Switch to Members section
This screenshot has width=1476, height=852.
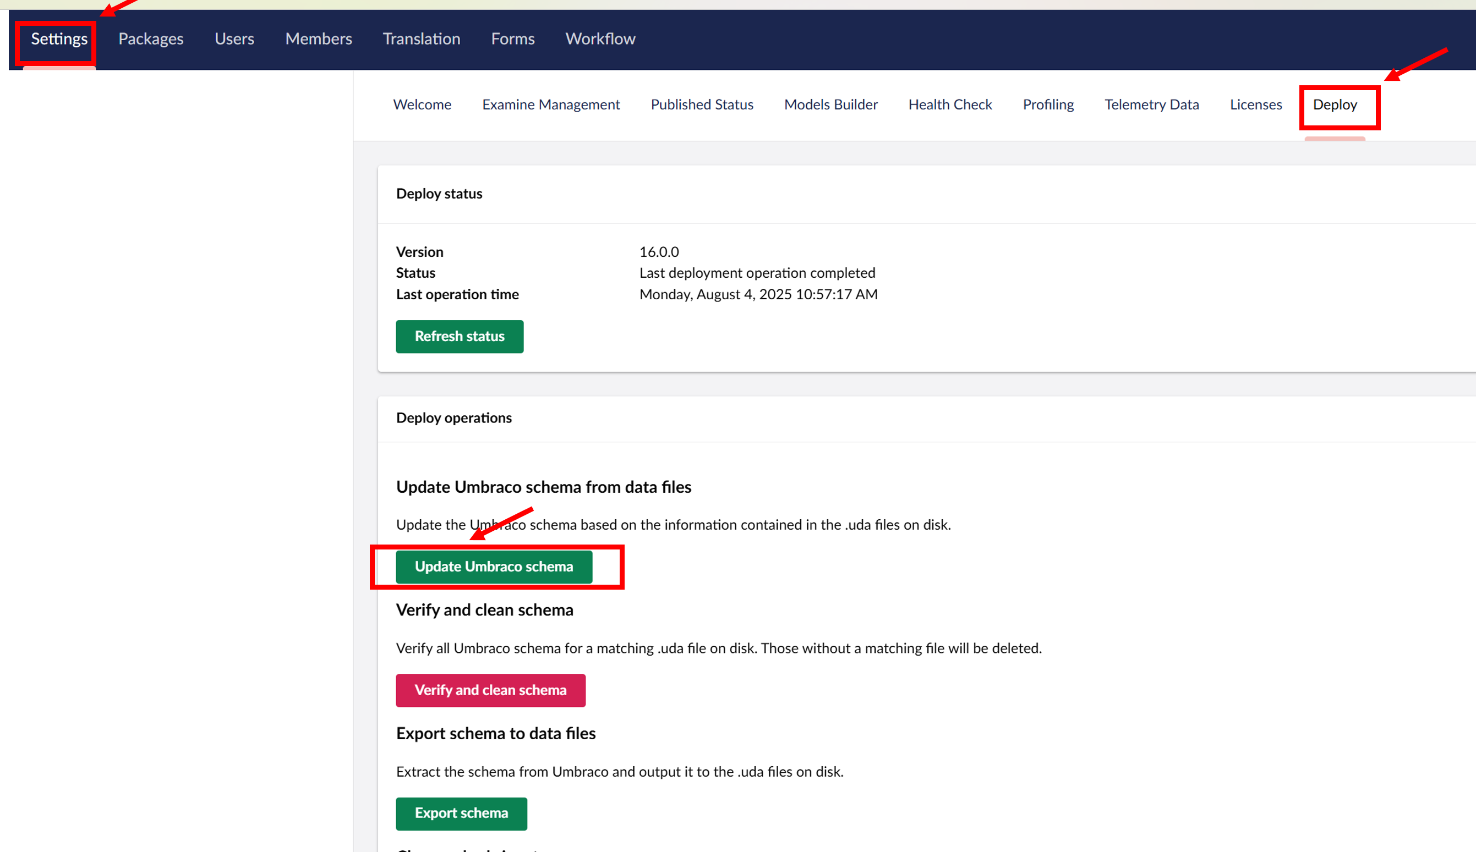click(319, 39)
